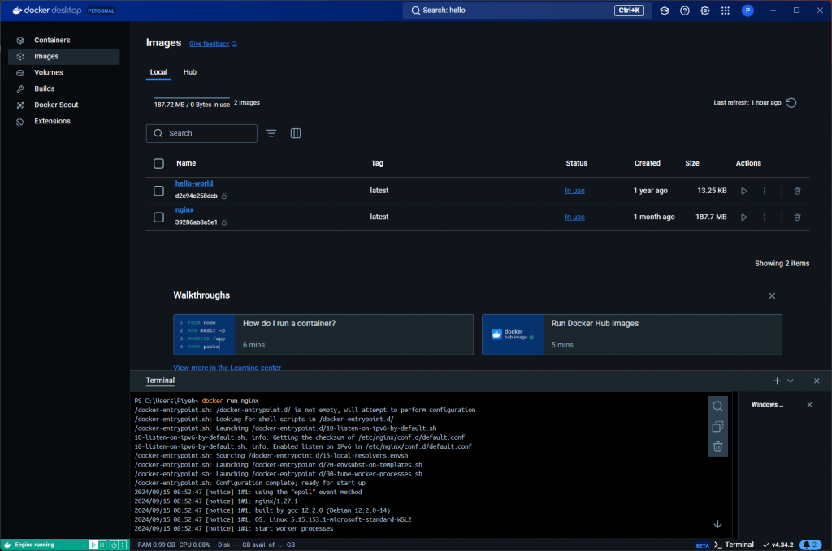Image resolution: width=832 pixels, height=551 pixels.
Task: Open Docker Scout in the sidebar
Action: click(63, 105)
